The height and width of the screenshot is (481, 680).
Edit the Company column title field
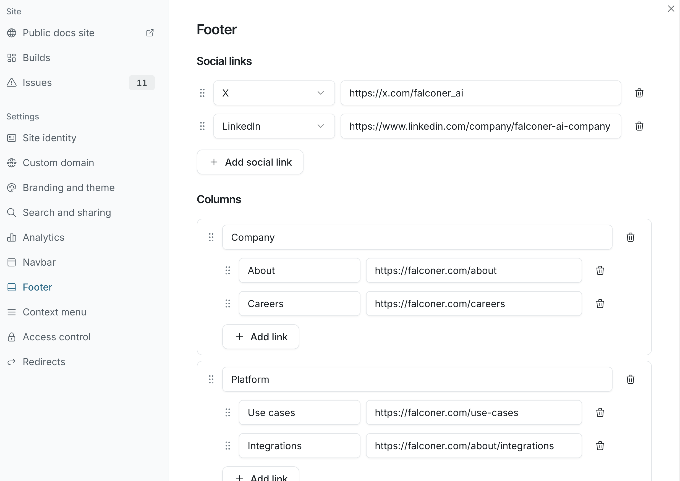click(x=417, y=237)
